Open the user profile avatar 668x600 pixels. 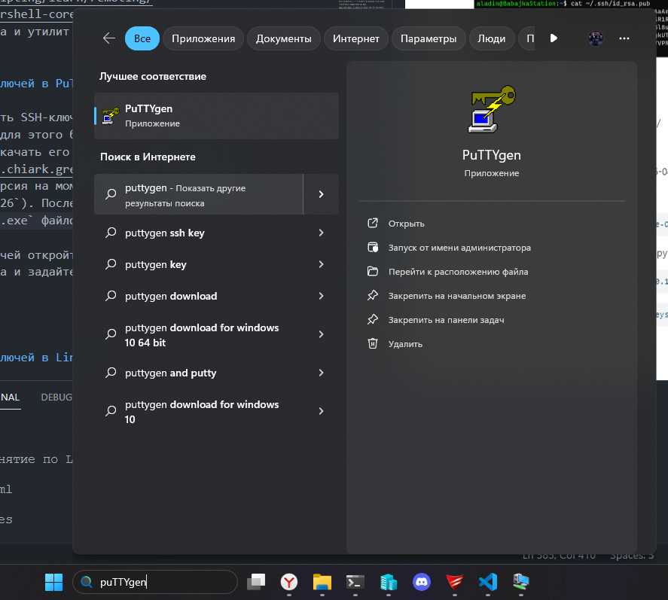pyautogui.click(x=596, y=38)
